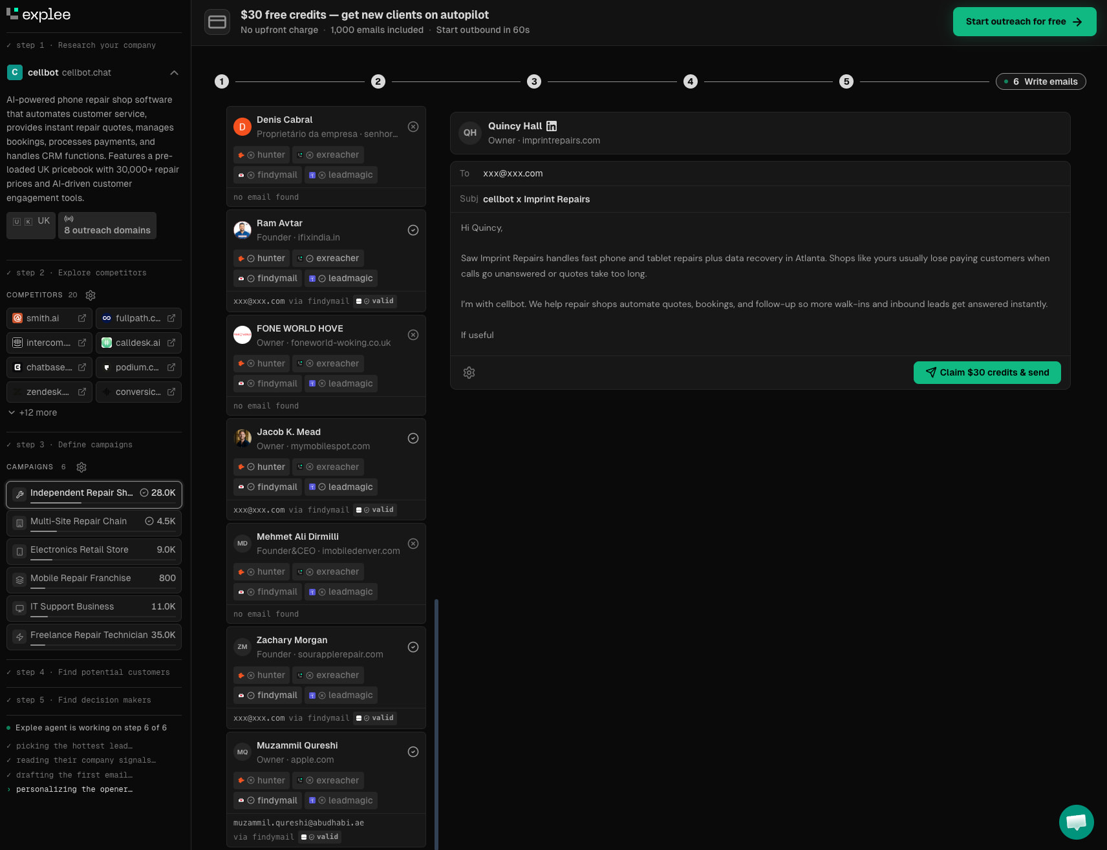Open campaigns settings gear icon
1107x850 pixels.
[81, 467]
